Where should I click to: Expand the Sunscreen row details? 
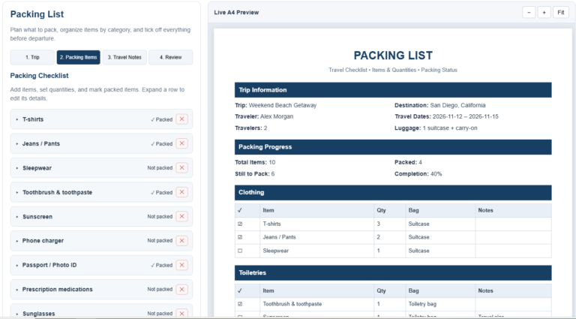[x=17, y=217]
